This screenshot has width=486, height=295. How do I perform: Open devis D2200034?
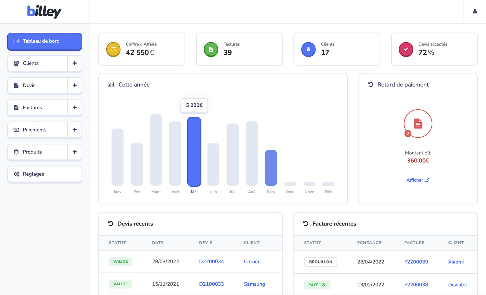pos(211,261)
